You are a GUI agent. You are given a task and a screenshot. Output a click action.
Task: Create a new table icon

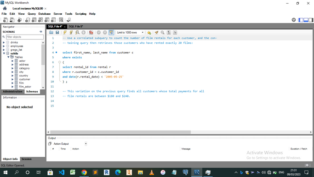(x=34, y=20)
